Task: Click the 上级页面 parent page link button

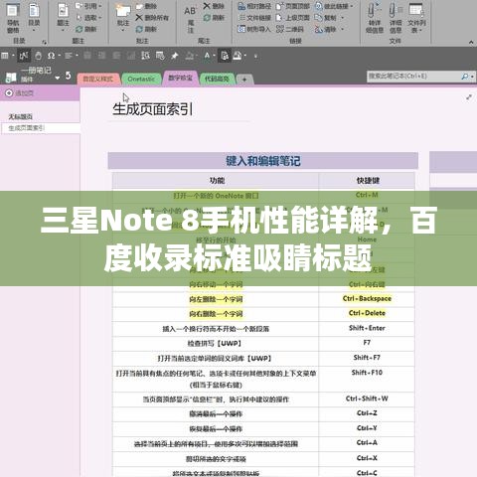Action: pyautogui.click(x=293, y=18)
